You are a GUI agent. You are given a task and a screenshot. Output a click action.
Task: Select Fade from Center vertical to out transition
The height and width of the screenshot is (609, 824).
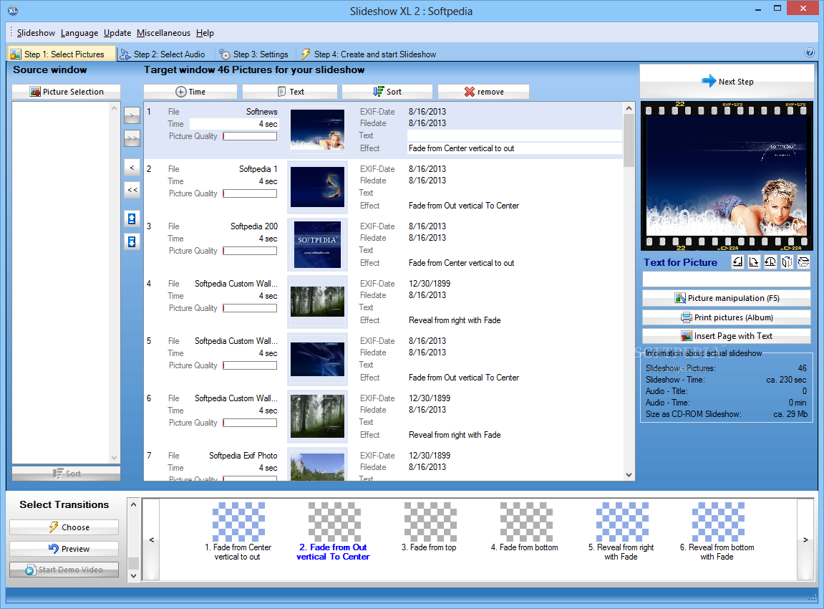click(238, 531)
